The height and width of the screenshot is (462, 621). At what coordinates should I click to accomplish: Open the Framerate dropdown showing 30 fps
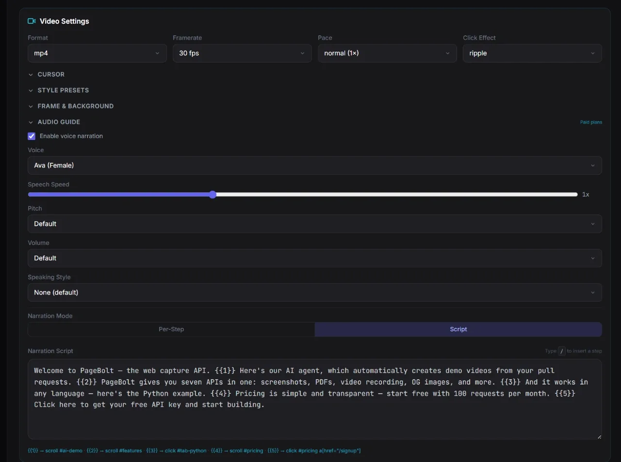(242, 53)
